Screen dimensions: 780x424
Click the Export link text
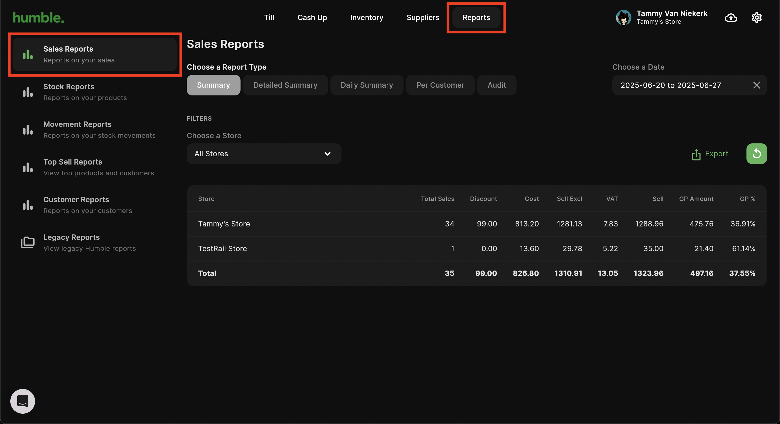coord(716,153)
